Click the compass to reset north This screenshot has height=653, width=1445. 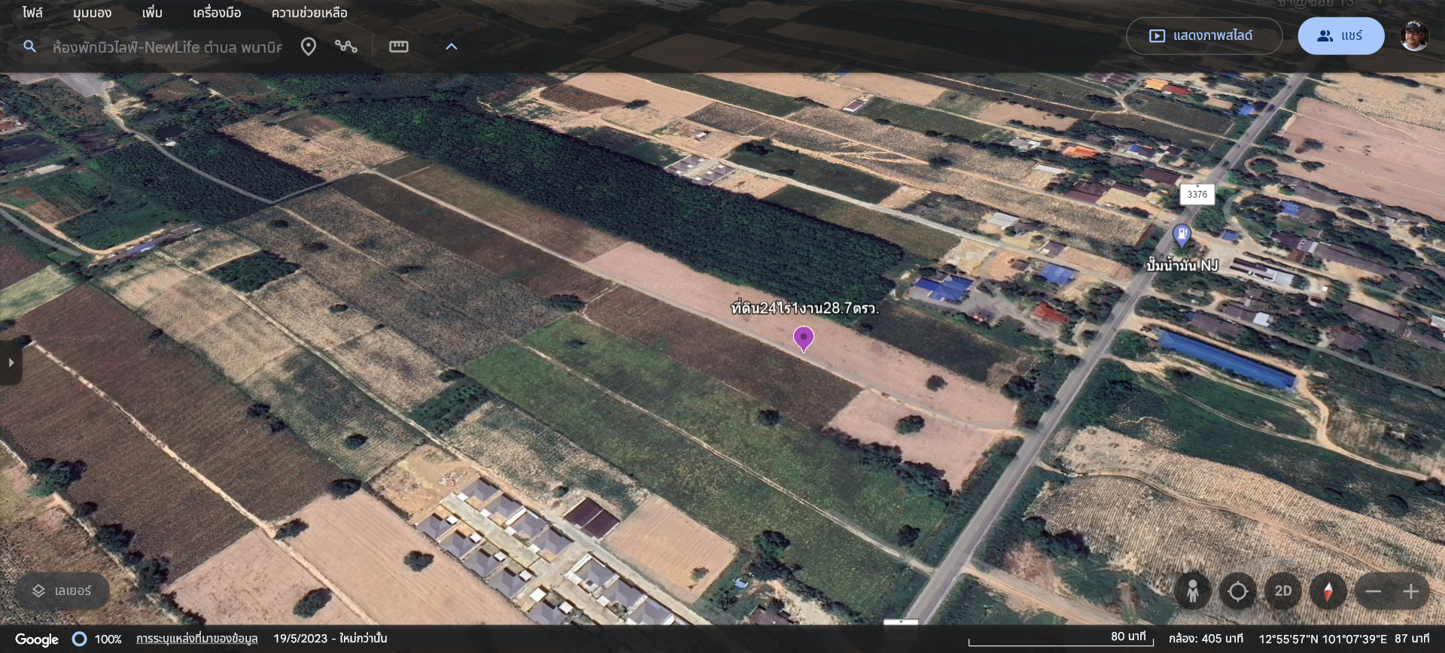point(1328,591)
